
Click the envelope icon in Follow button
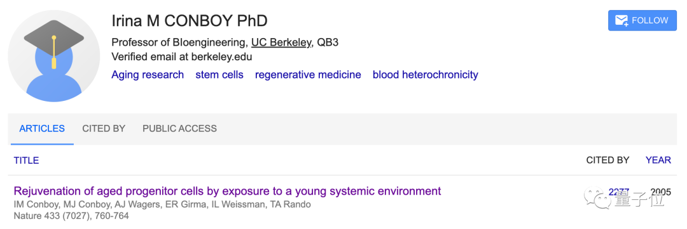[x=621, y=20]
